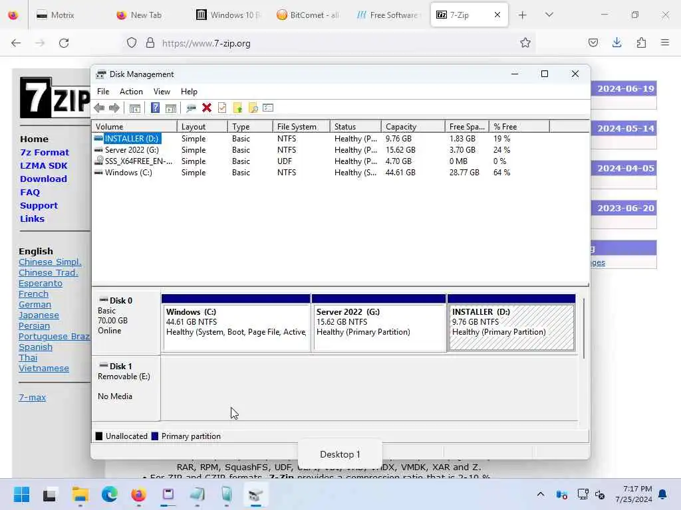
Task: Sort by the File System column header
Action: click(x=301, y=127)
